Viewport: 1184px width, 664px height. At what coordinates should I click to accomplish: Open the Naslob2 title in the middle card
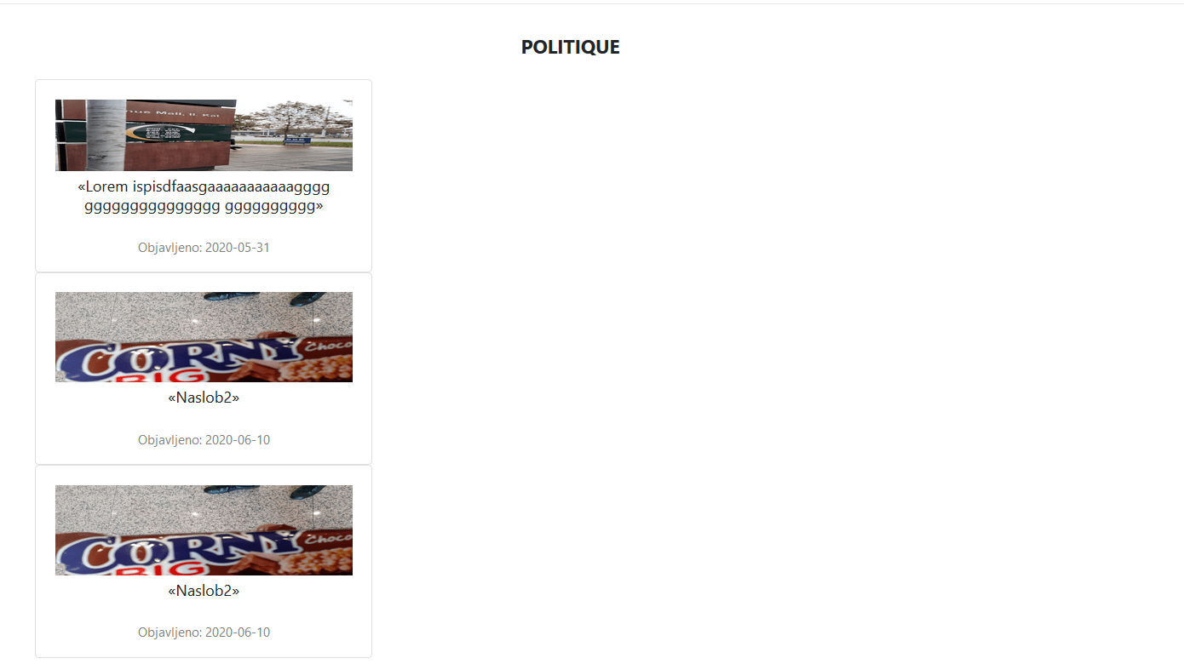tap(204, 398)
